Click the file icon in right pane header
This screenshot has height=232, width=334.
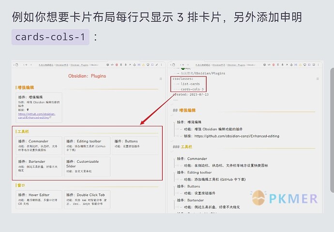point(173,65)
